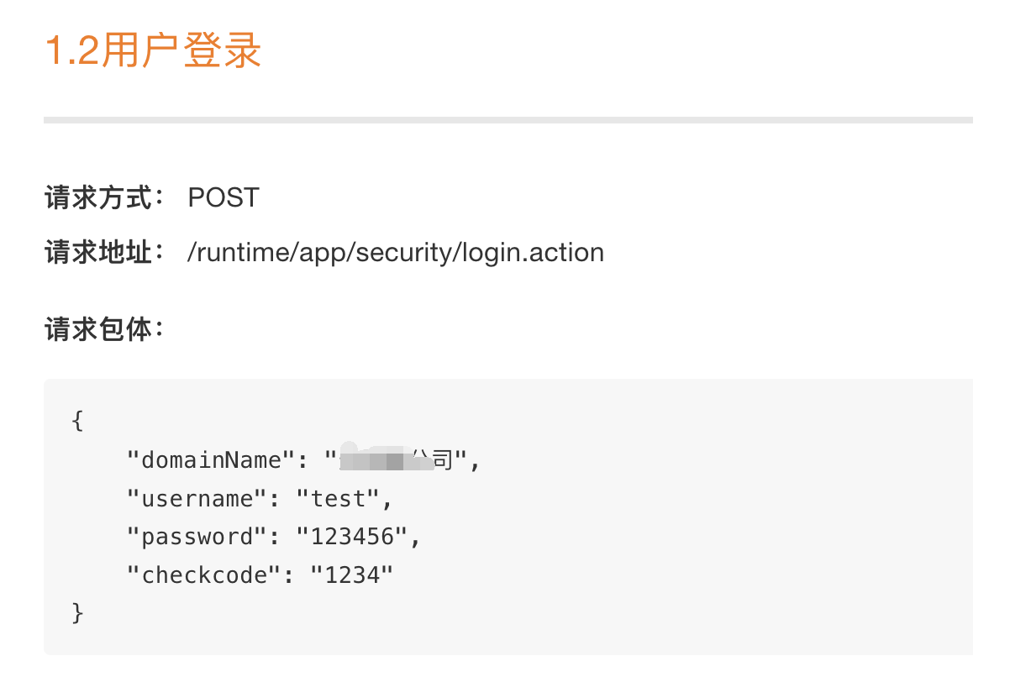Click the gray horizontal divider line
This screenshot has height=682, width=1010.
tap(508, 120)
